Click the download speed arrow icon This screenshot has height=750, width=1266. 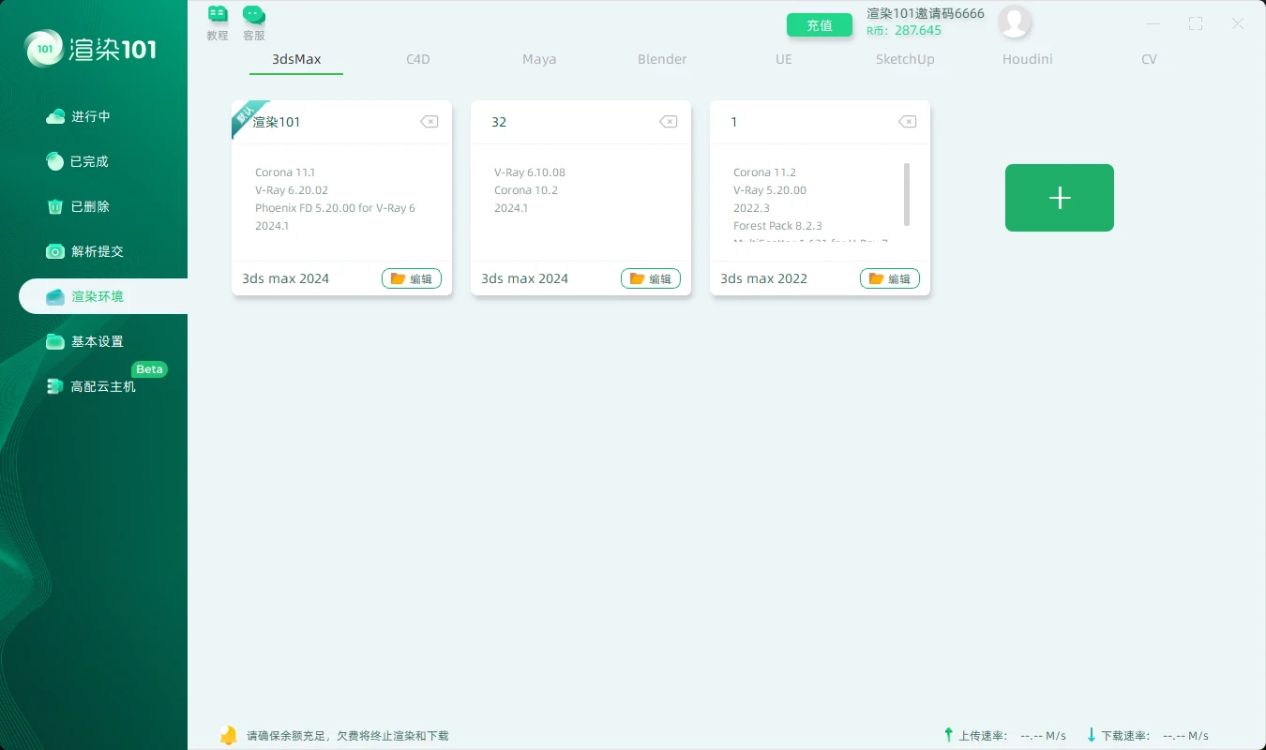pyautogui.click(x=1092, y=735)
